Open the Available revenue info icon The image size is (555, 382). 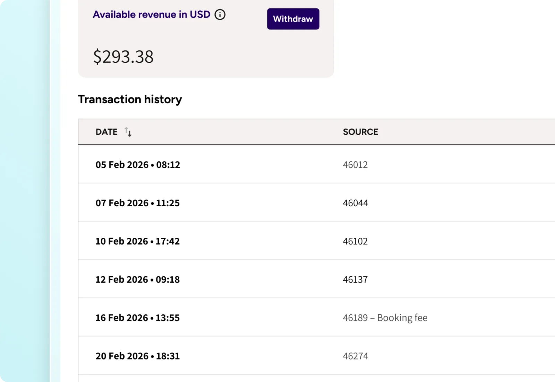(x=220, y=15)
